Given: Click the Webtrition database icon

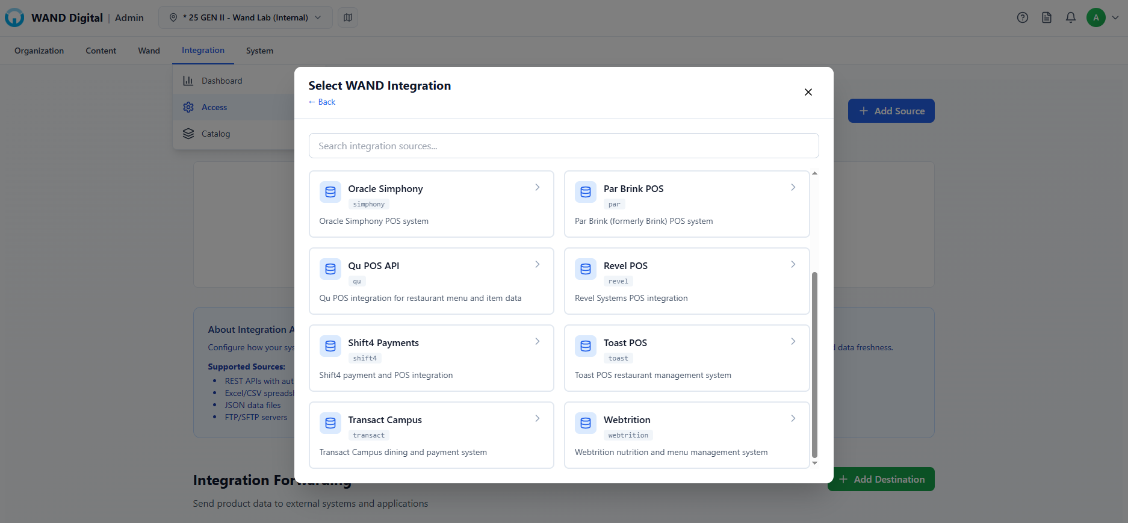Looking at the screenshot, I should click(x=585, y=423).
